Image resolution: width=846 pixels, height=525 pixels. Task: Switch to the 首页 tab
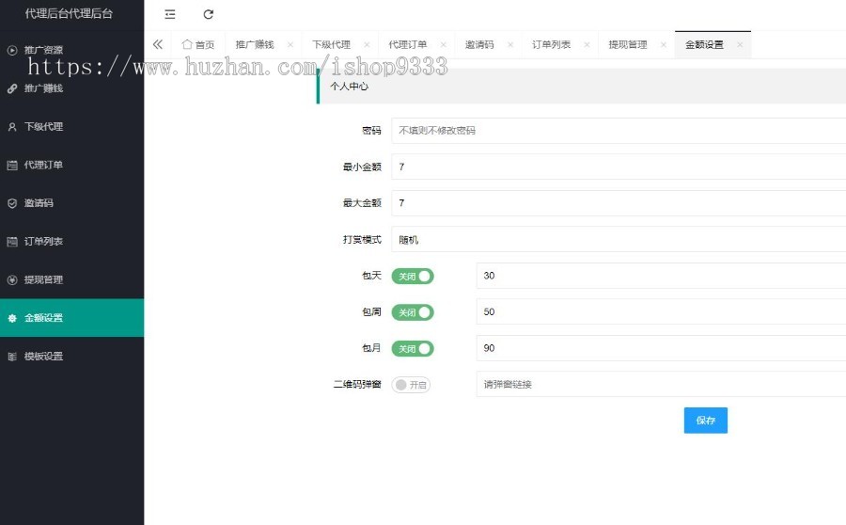pos(198,45)
